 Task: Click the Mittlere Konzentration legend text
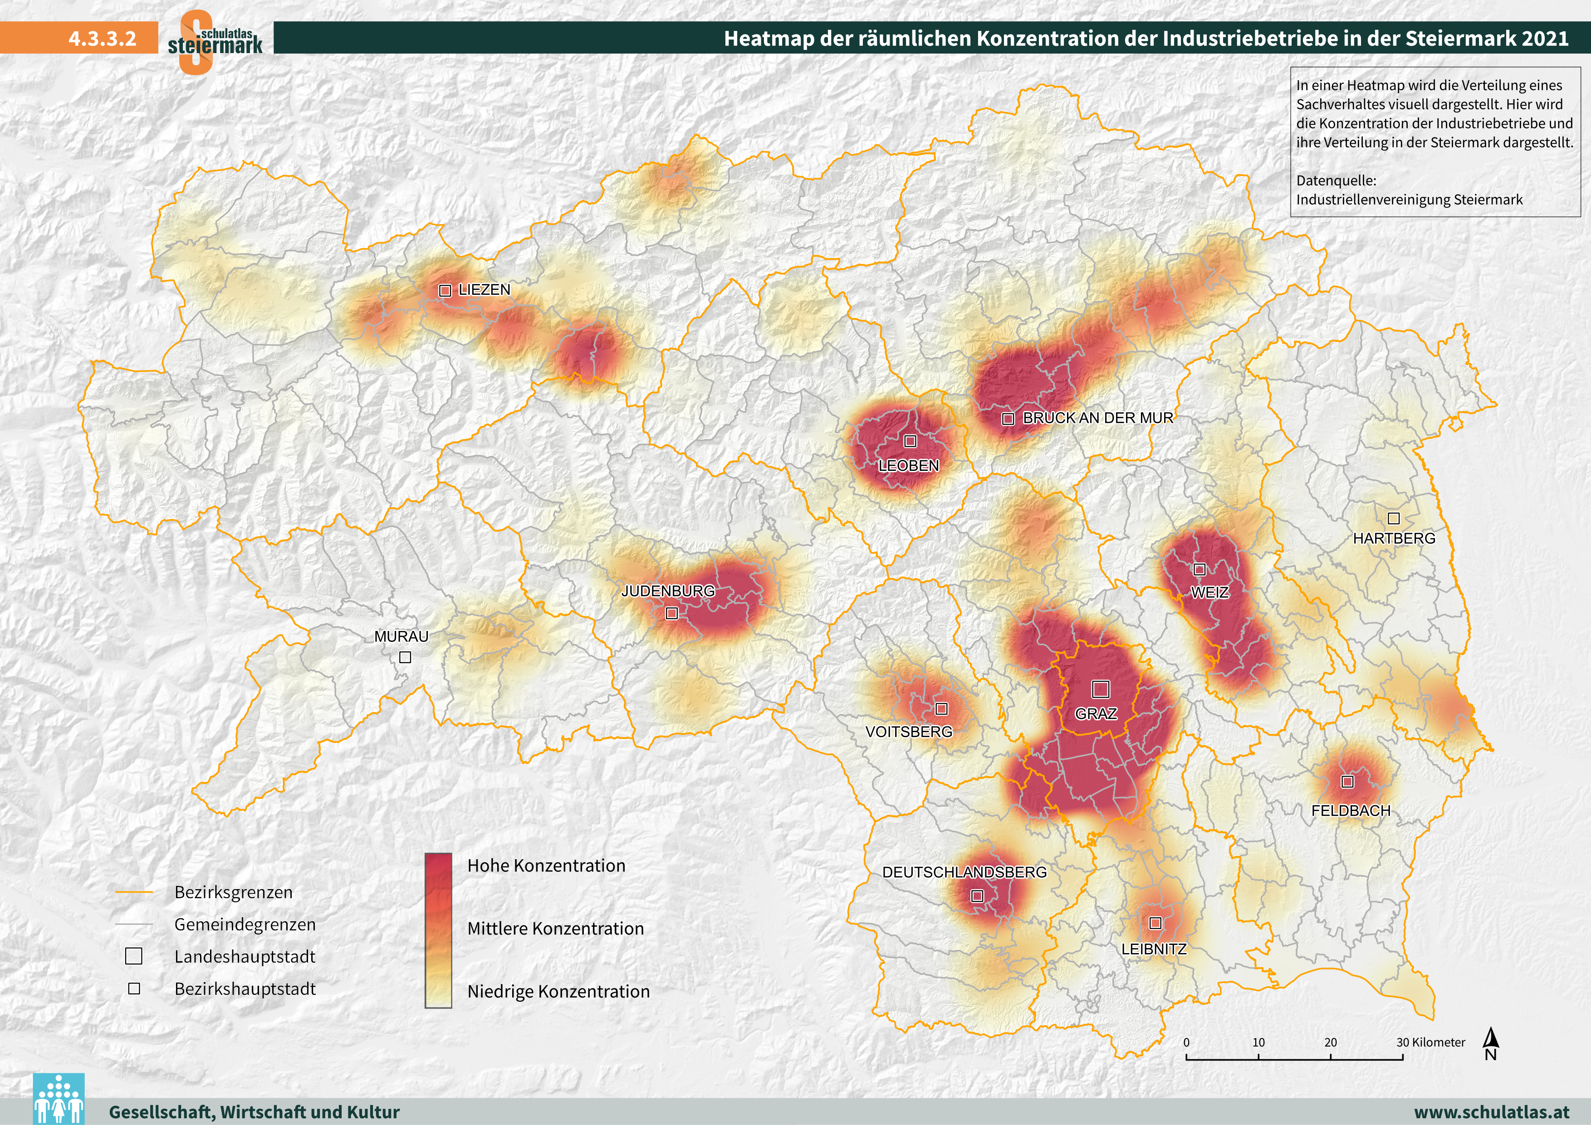(x=556, y=929)
